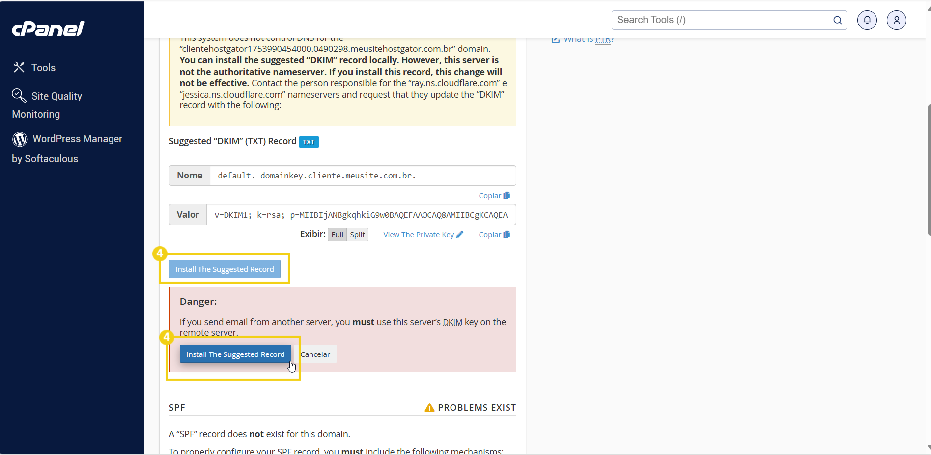Click the copy icon next to Nome Copiar

pyautogui.click(x=507, y=195)
